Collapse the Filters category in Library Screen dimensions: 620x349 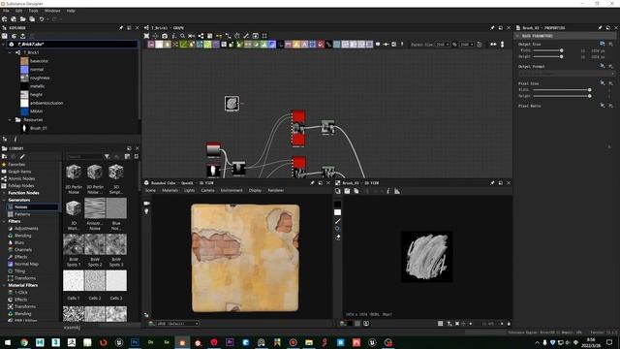(x=4, y=222)
